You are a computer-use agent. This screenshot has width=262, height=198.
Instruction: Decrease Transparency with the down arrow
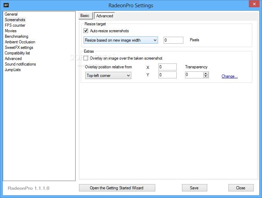click(206, 76)
